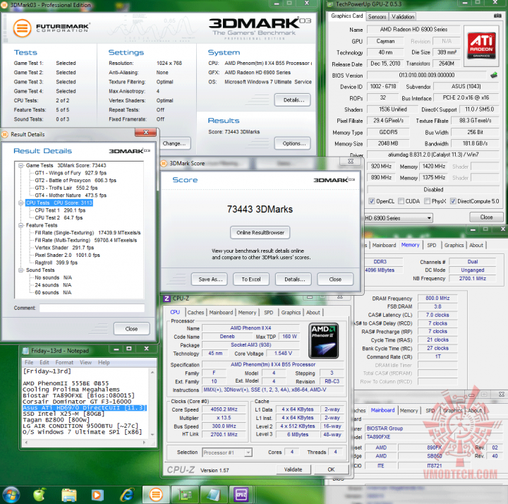Open Internet Explorer from the taskbar

coord(127,495)
